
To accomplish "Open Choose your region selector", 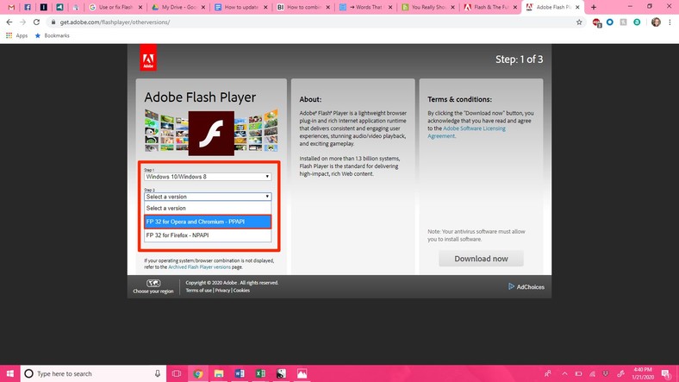I will coord(153,287).
